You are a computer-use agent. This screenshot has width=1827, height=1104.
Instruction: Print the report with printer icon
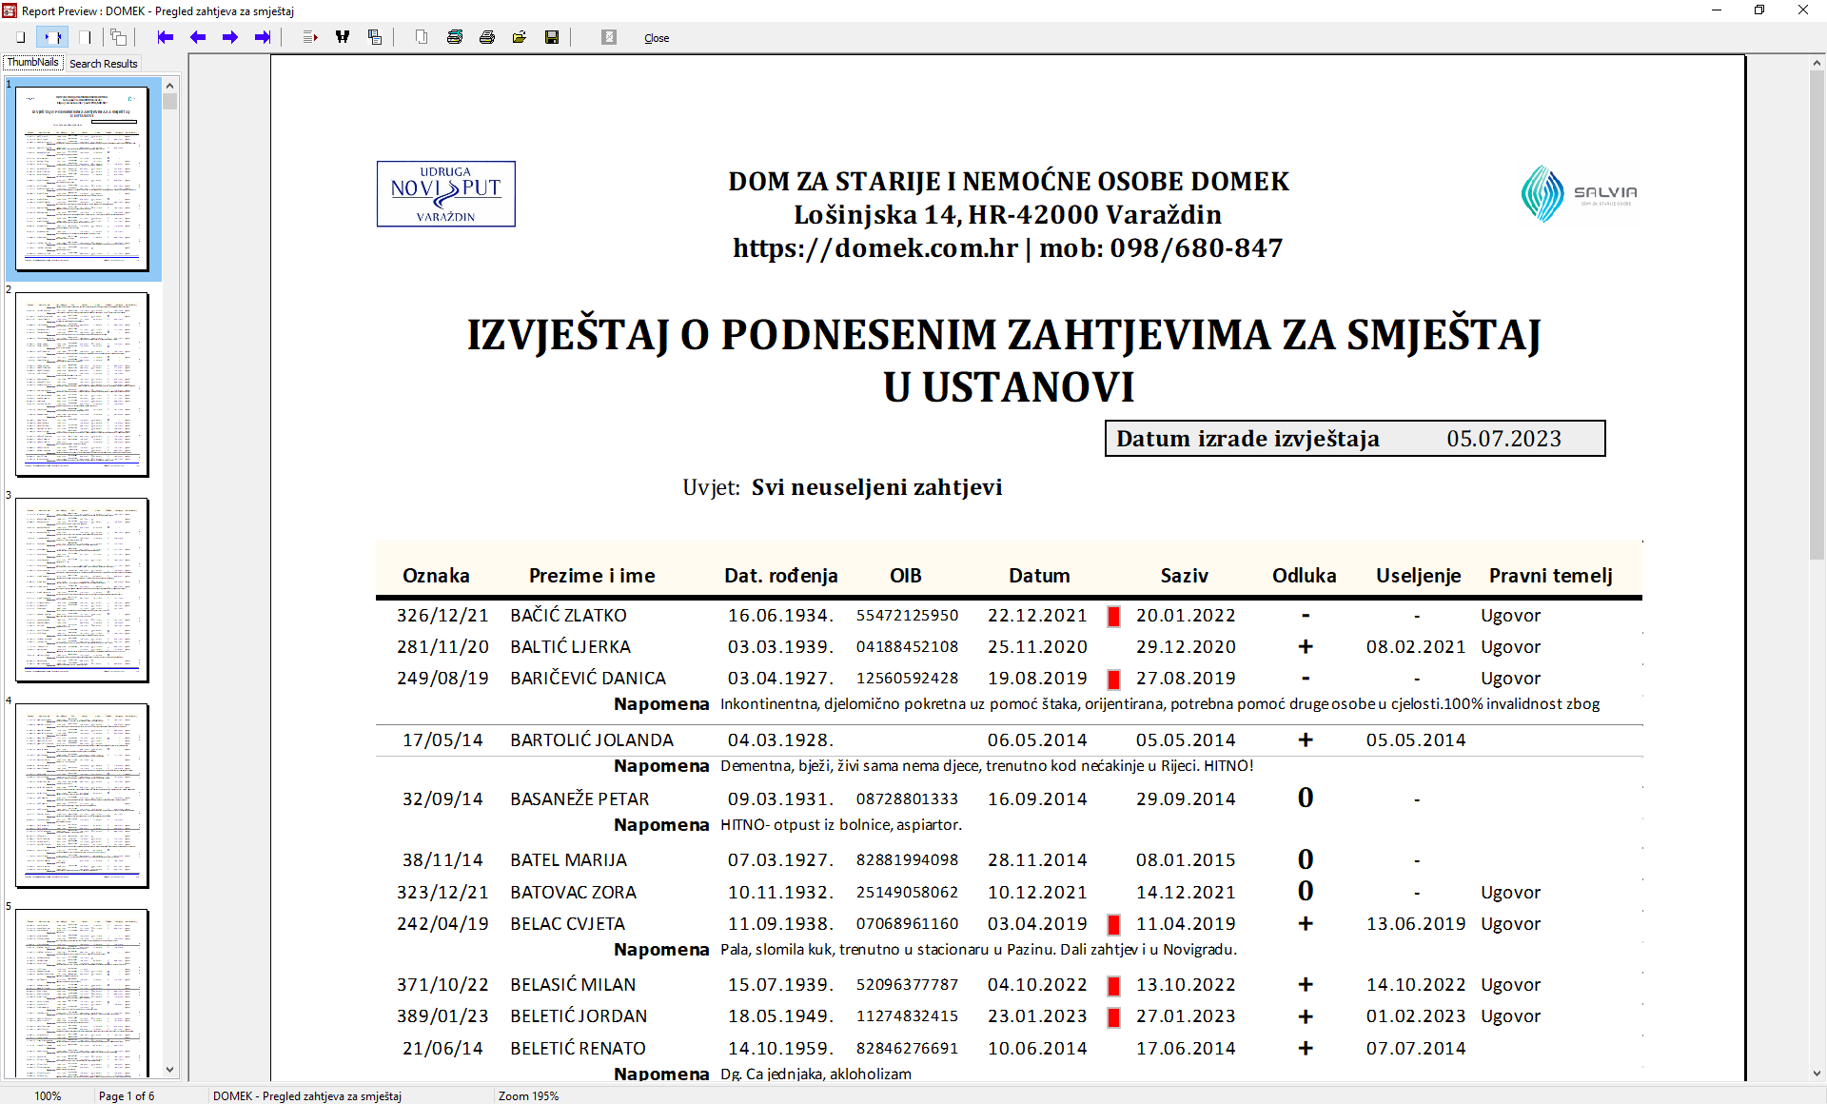click(x=487, y=37)
